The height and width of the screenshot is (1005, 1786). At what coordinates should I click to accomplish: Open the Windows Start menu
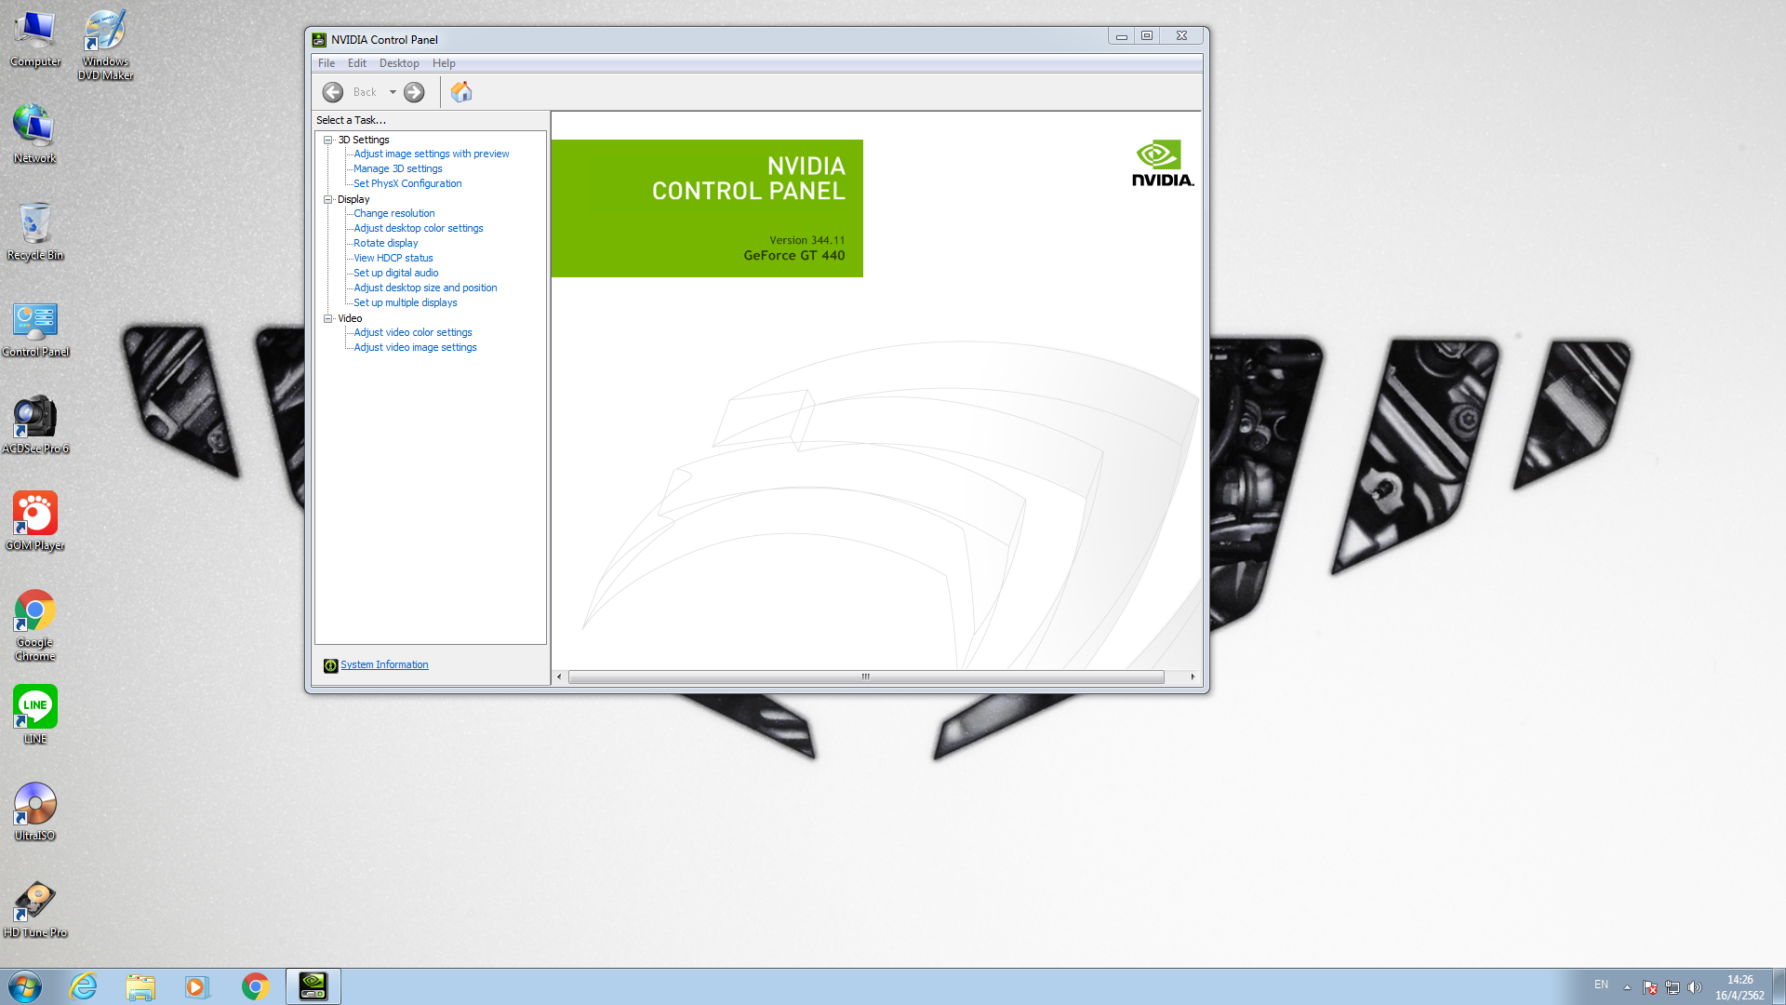[25, 986]
